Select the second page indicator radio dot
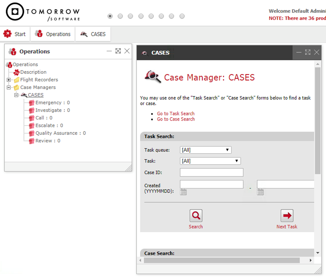 point(120,16)
